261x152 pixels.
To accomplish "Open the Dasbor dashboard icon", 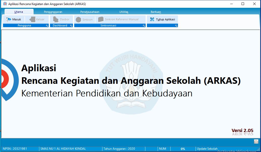I will pyautogui.click(x=56, y=19).
